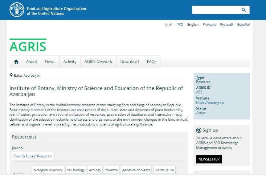This screenshot has height=176, width=266.
Task: Open the https://botany.az/ website link
Action: [210, 103]
